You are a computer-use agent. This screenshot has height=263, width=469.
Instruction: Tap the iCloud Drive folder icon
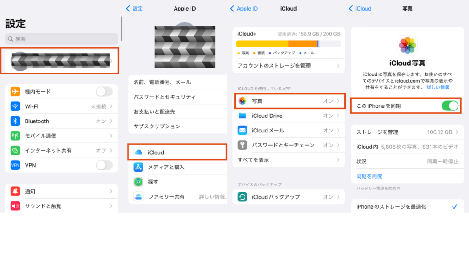[x=242, y=116]
